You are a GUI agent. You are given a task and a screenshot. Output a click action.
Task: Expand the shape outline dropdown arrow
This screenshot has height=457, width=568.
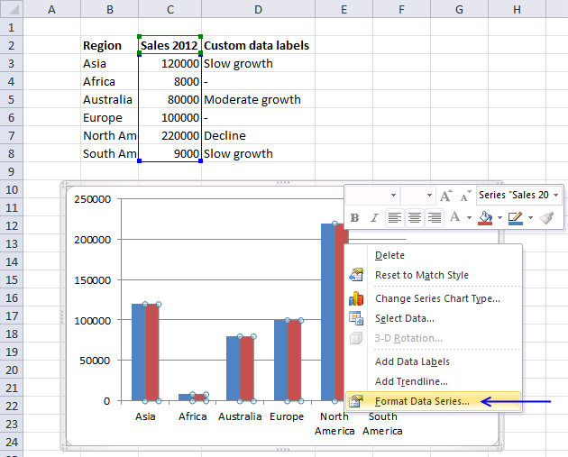pos(530,217)
